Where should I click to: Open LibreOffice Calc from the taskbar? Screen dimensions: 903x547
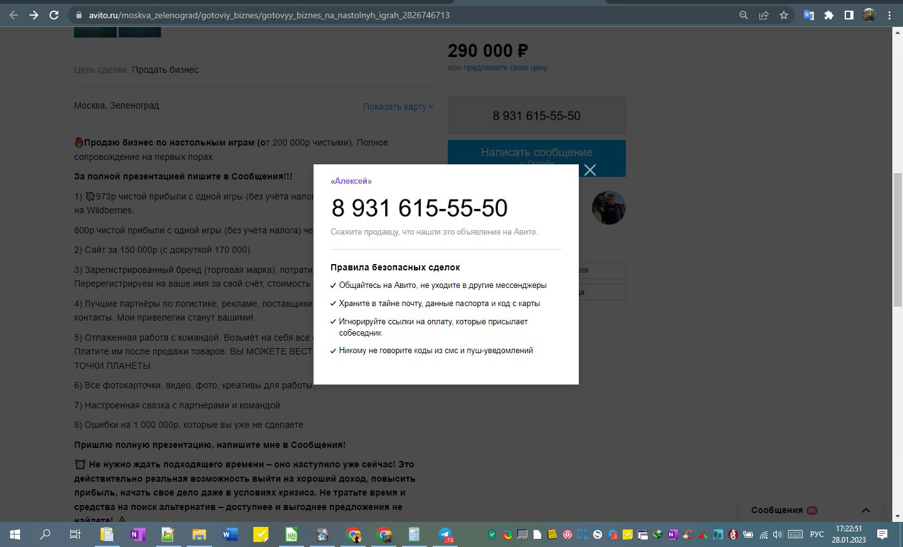tap(291, 534)
